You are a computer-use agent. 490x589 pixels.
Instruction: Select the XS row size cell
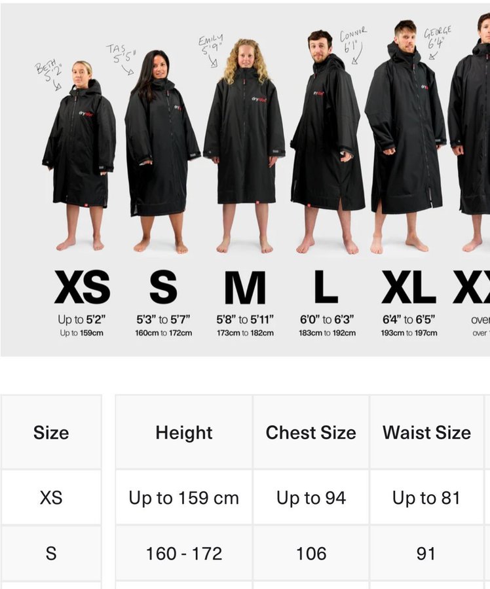(x=51, y=497)
